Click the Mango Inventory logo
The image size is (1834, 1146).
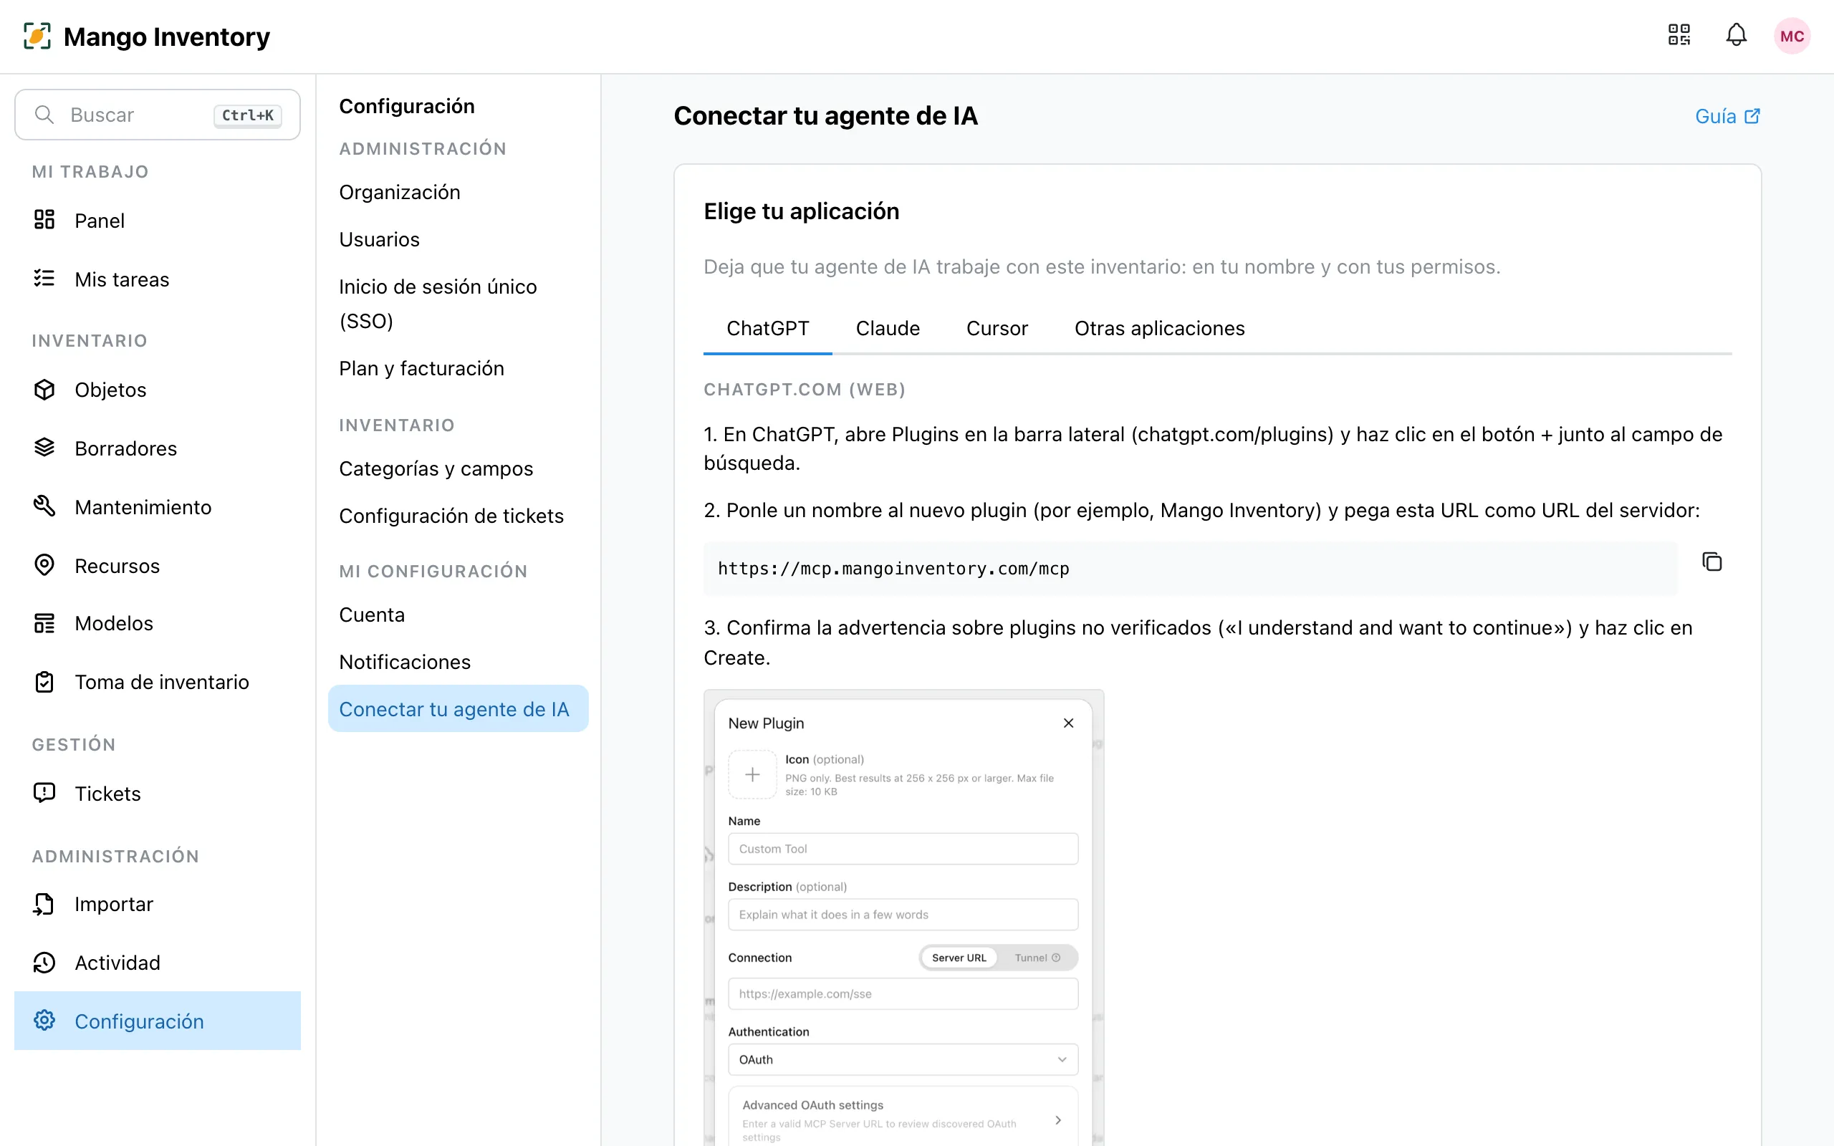[x=146, y=36]
